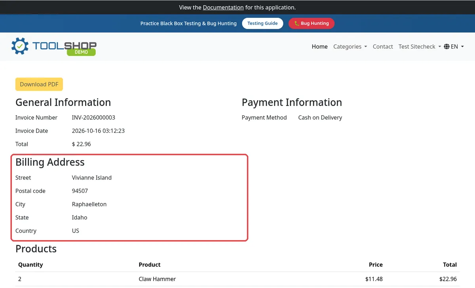Click the Invoice Date label

[x=32, y=131]
